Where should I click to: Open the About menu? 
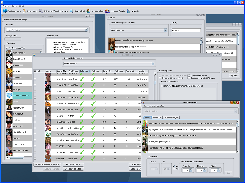[21, 6]
